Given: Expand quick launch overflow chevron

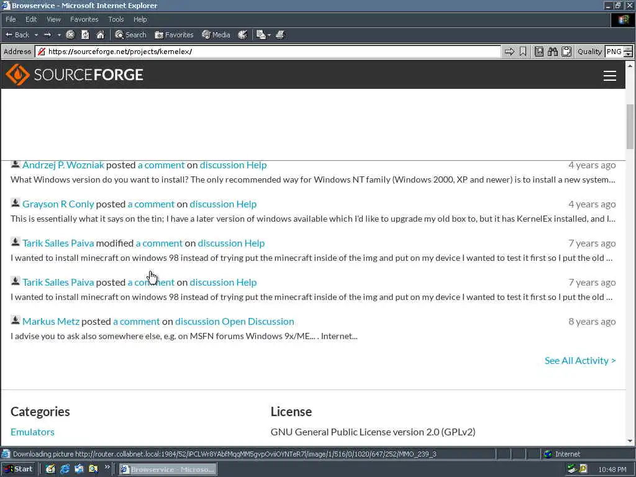Looking at the screenshot, I should coord(107,467).
